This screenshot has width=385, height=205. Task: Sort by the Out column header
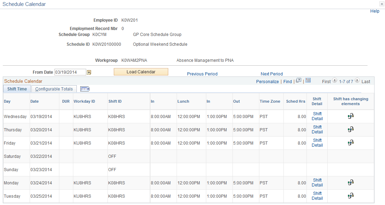pos(236,101)
